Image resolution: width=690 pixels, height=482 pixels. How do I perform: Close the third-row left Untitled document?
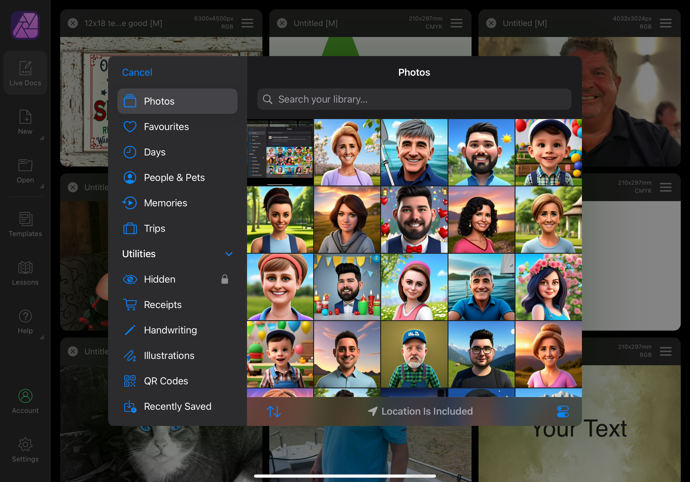[x=73, y=351]
